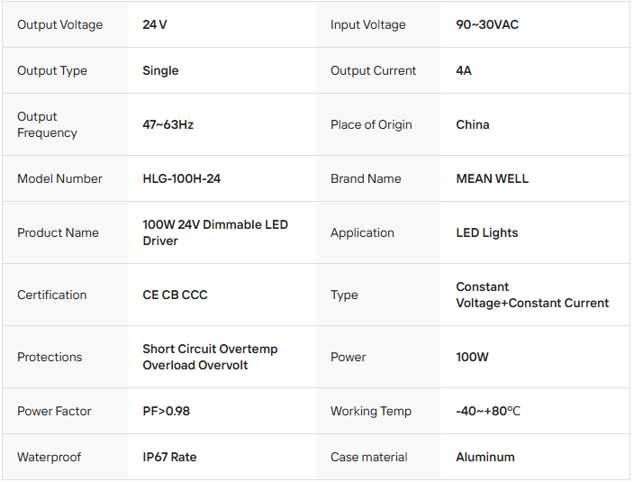Select the China place of origin value
This screenshot has width=634, height=482.
tap(473, 124)
